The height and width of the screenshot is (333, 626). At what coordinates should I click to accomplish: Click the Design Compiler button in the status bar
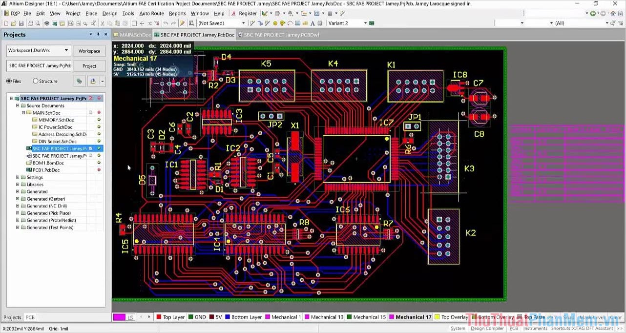click(x=487, y=328)
